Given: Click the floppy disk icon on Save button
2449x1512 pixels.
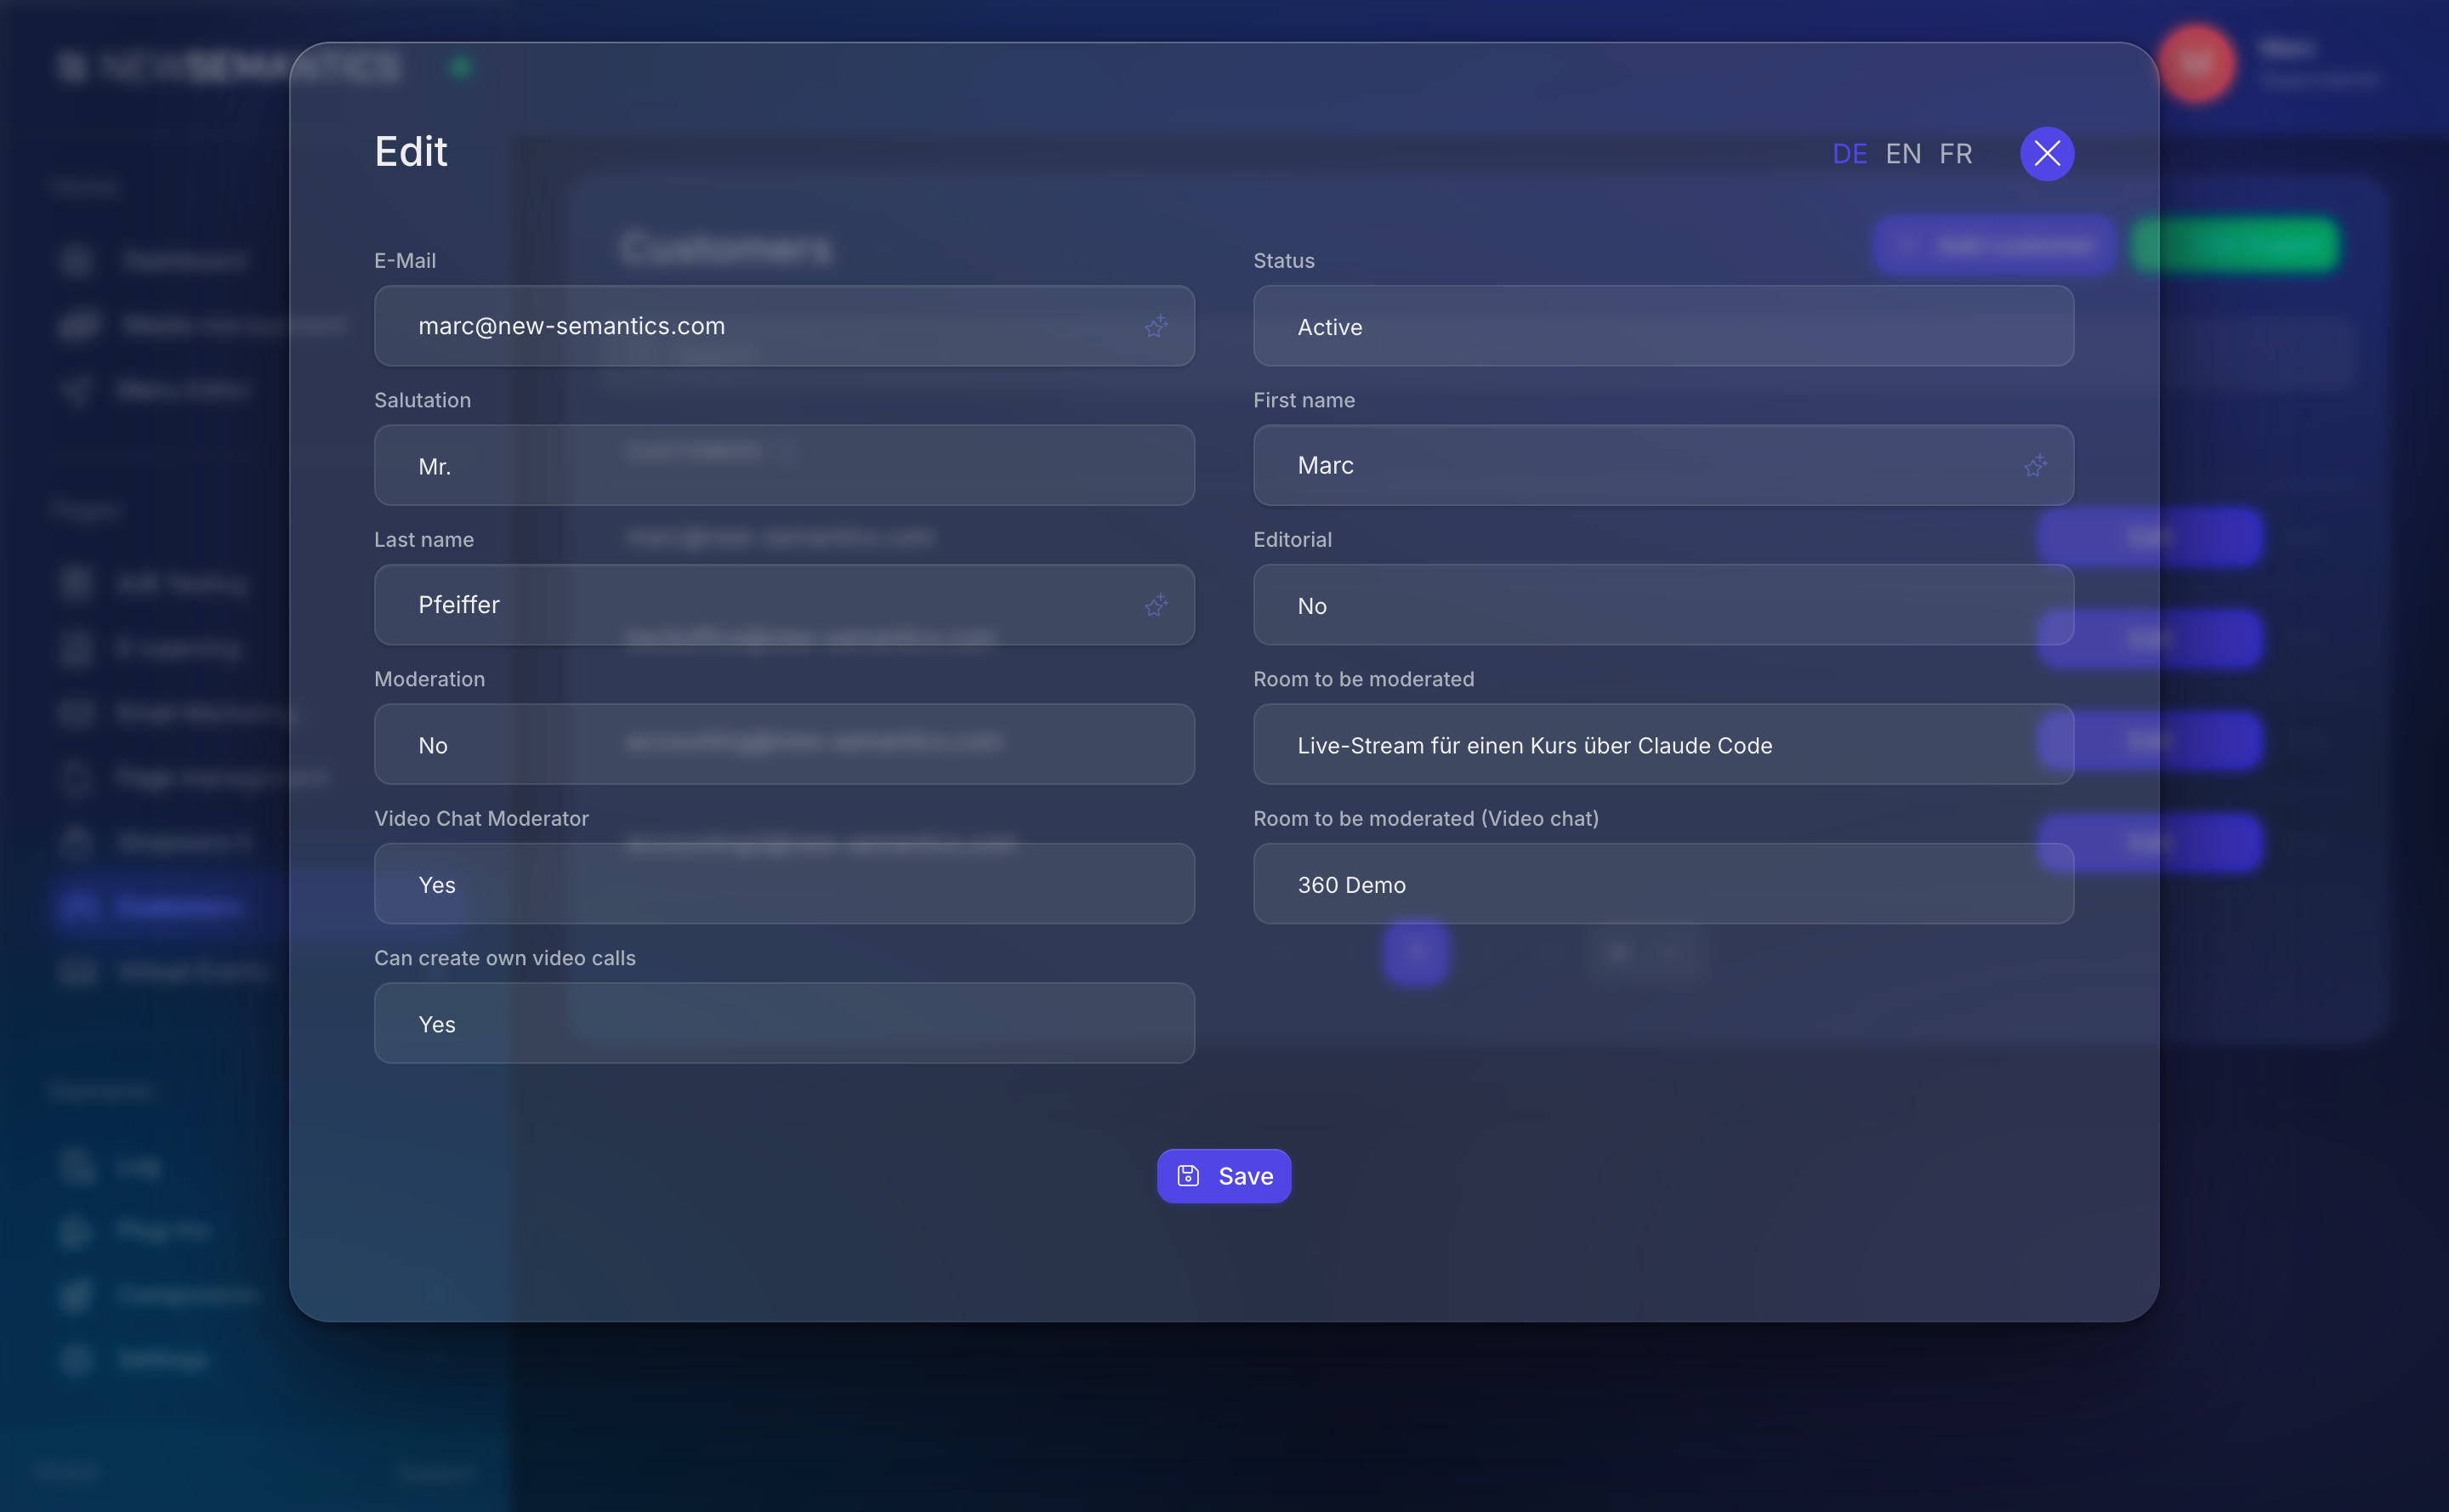Looking at the screenshot, I should tap(1187, 1176).
